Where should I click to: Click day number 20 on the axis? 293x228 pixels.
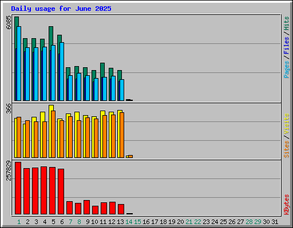180,222
